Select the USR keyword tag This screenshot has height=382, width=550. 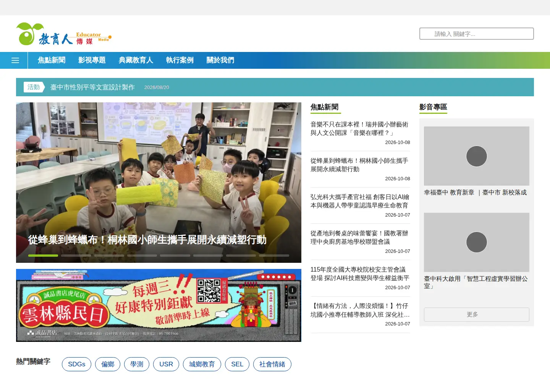[x=166, y=364]
